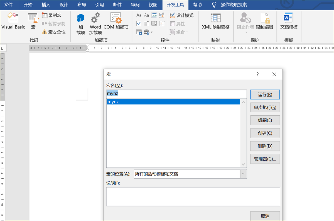Open COM 加载项 dialog

coord(116,21)
